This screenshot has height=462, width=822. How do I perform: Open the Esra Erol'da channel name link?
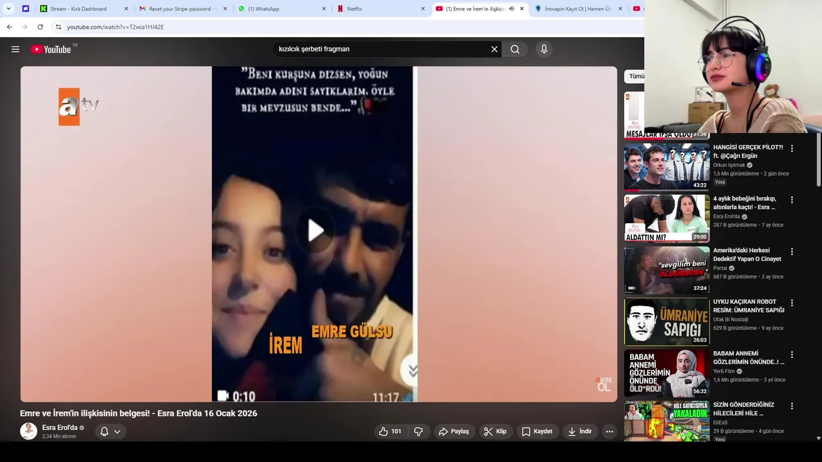(60, 427)
